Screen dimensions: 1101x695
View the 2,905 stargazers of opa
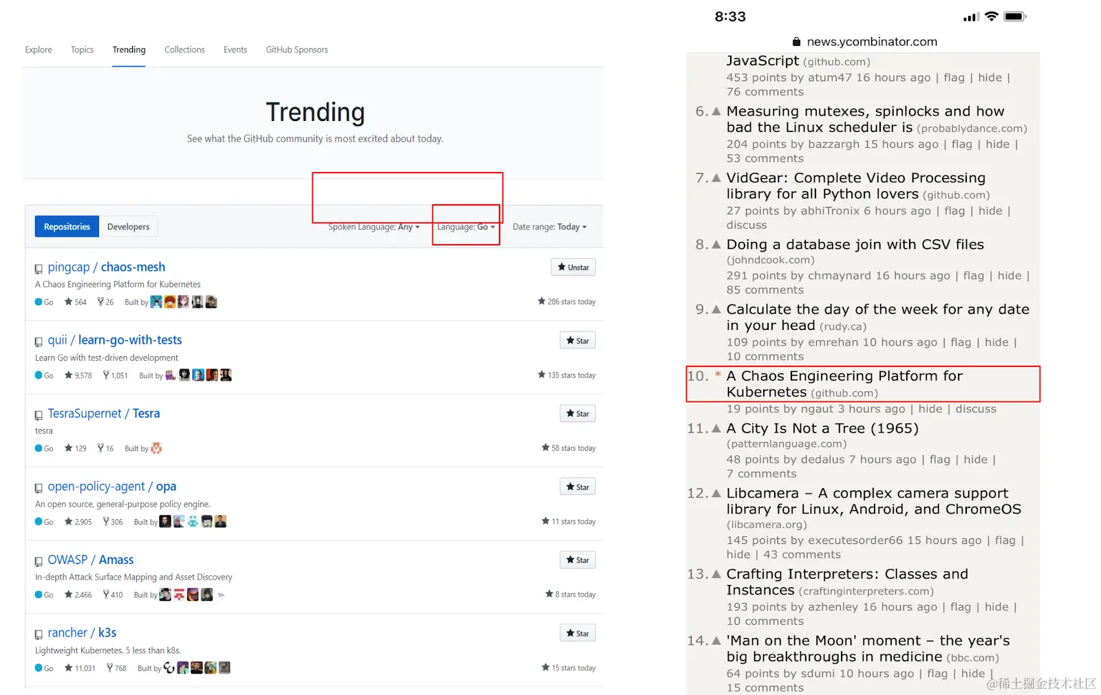(78, 522)
